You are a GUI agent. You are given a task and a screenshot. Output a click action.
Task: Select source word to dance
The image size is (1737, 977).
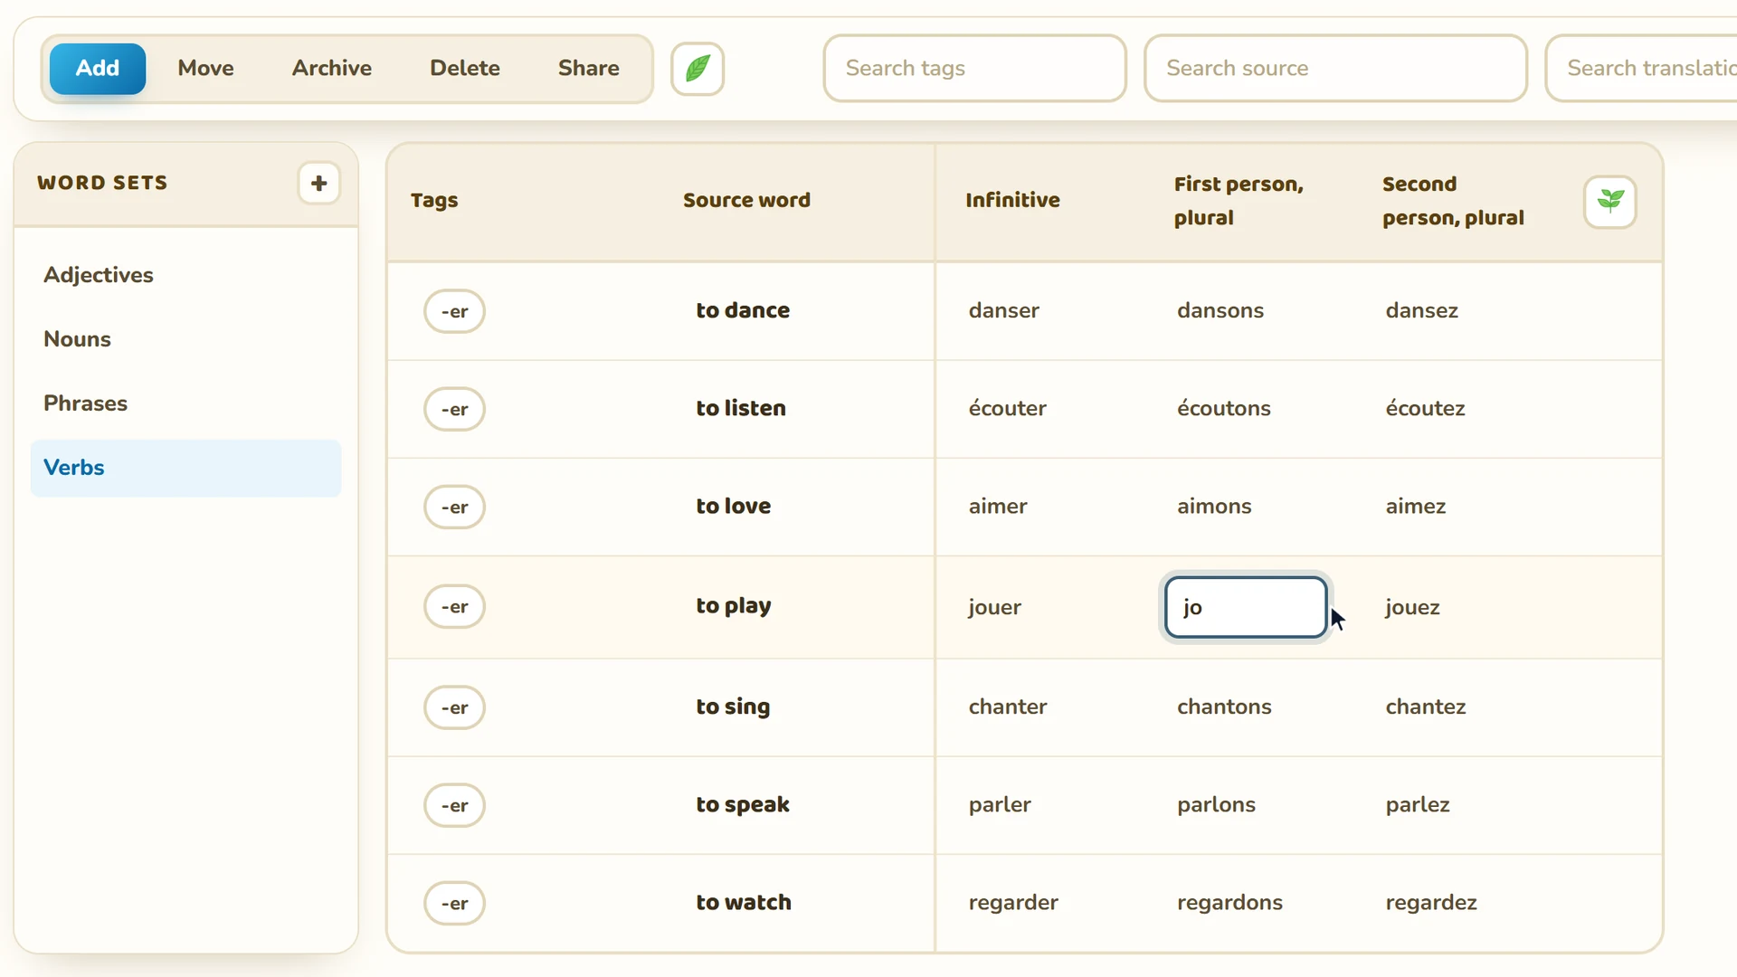click(x=743, y=310)
